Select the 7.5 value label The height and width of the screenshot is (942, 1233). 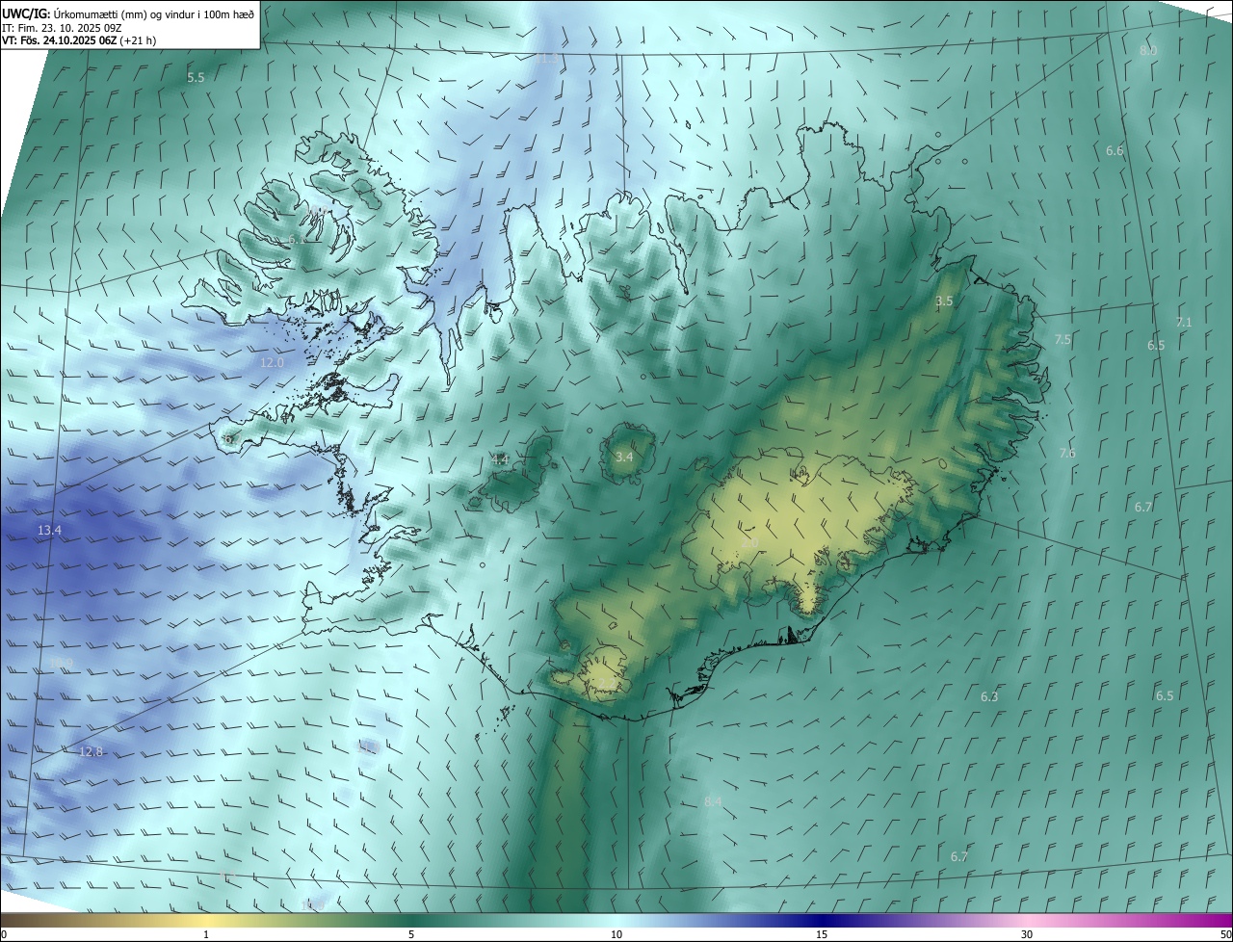(1062, 340)
